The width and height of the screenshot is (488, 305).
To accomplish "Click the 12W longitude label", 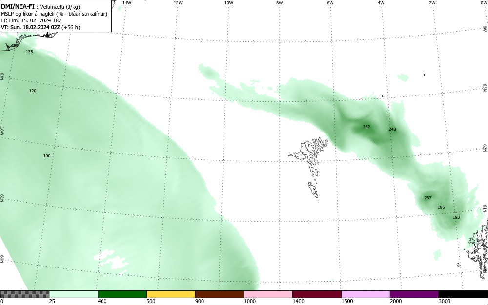I will coord(178,3).
